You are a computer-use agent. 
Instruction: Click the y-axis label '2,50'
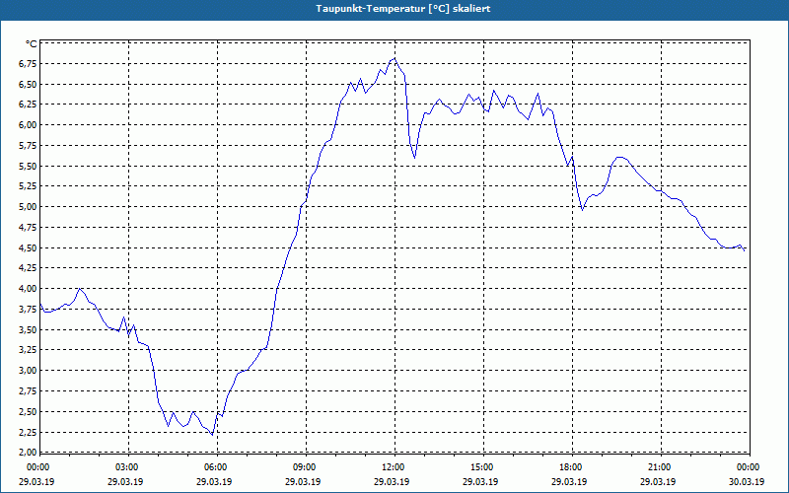point(29,411)
